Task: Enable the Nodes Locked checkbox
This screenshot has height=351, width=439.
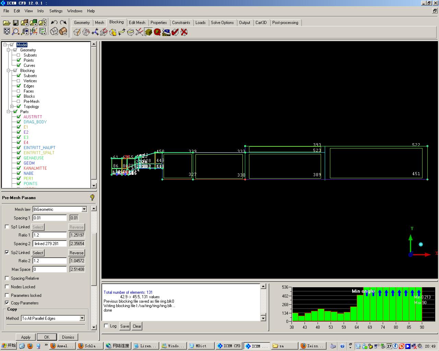Action: (x=7, y=287)
